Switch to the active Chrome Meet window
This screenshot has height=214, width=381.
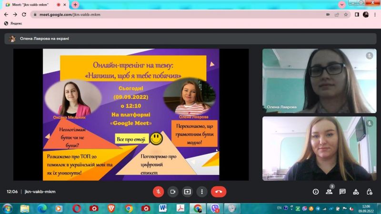pos(198,208)
